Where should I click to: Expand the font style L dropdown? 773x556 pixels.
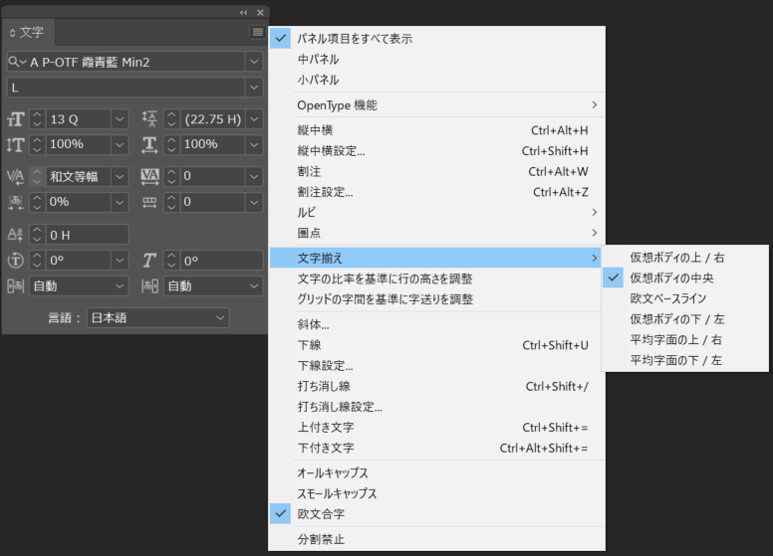coord(254,87)
